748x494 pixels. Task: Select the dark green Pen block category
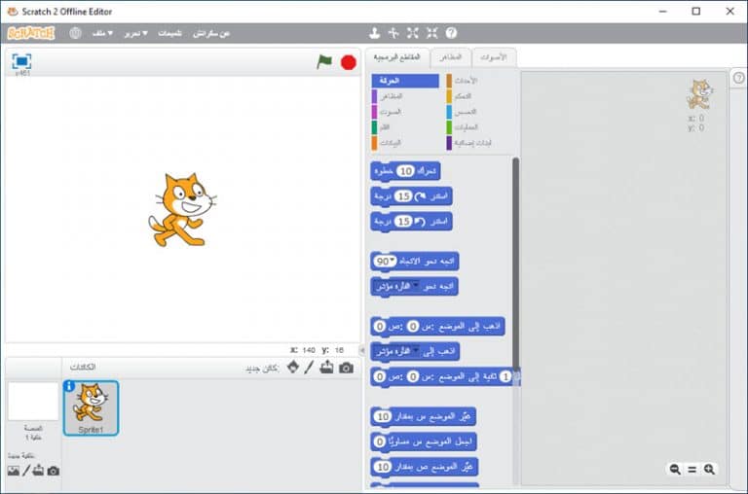tap(405, 127)
